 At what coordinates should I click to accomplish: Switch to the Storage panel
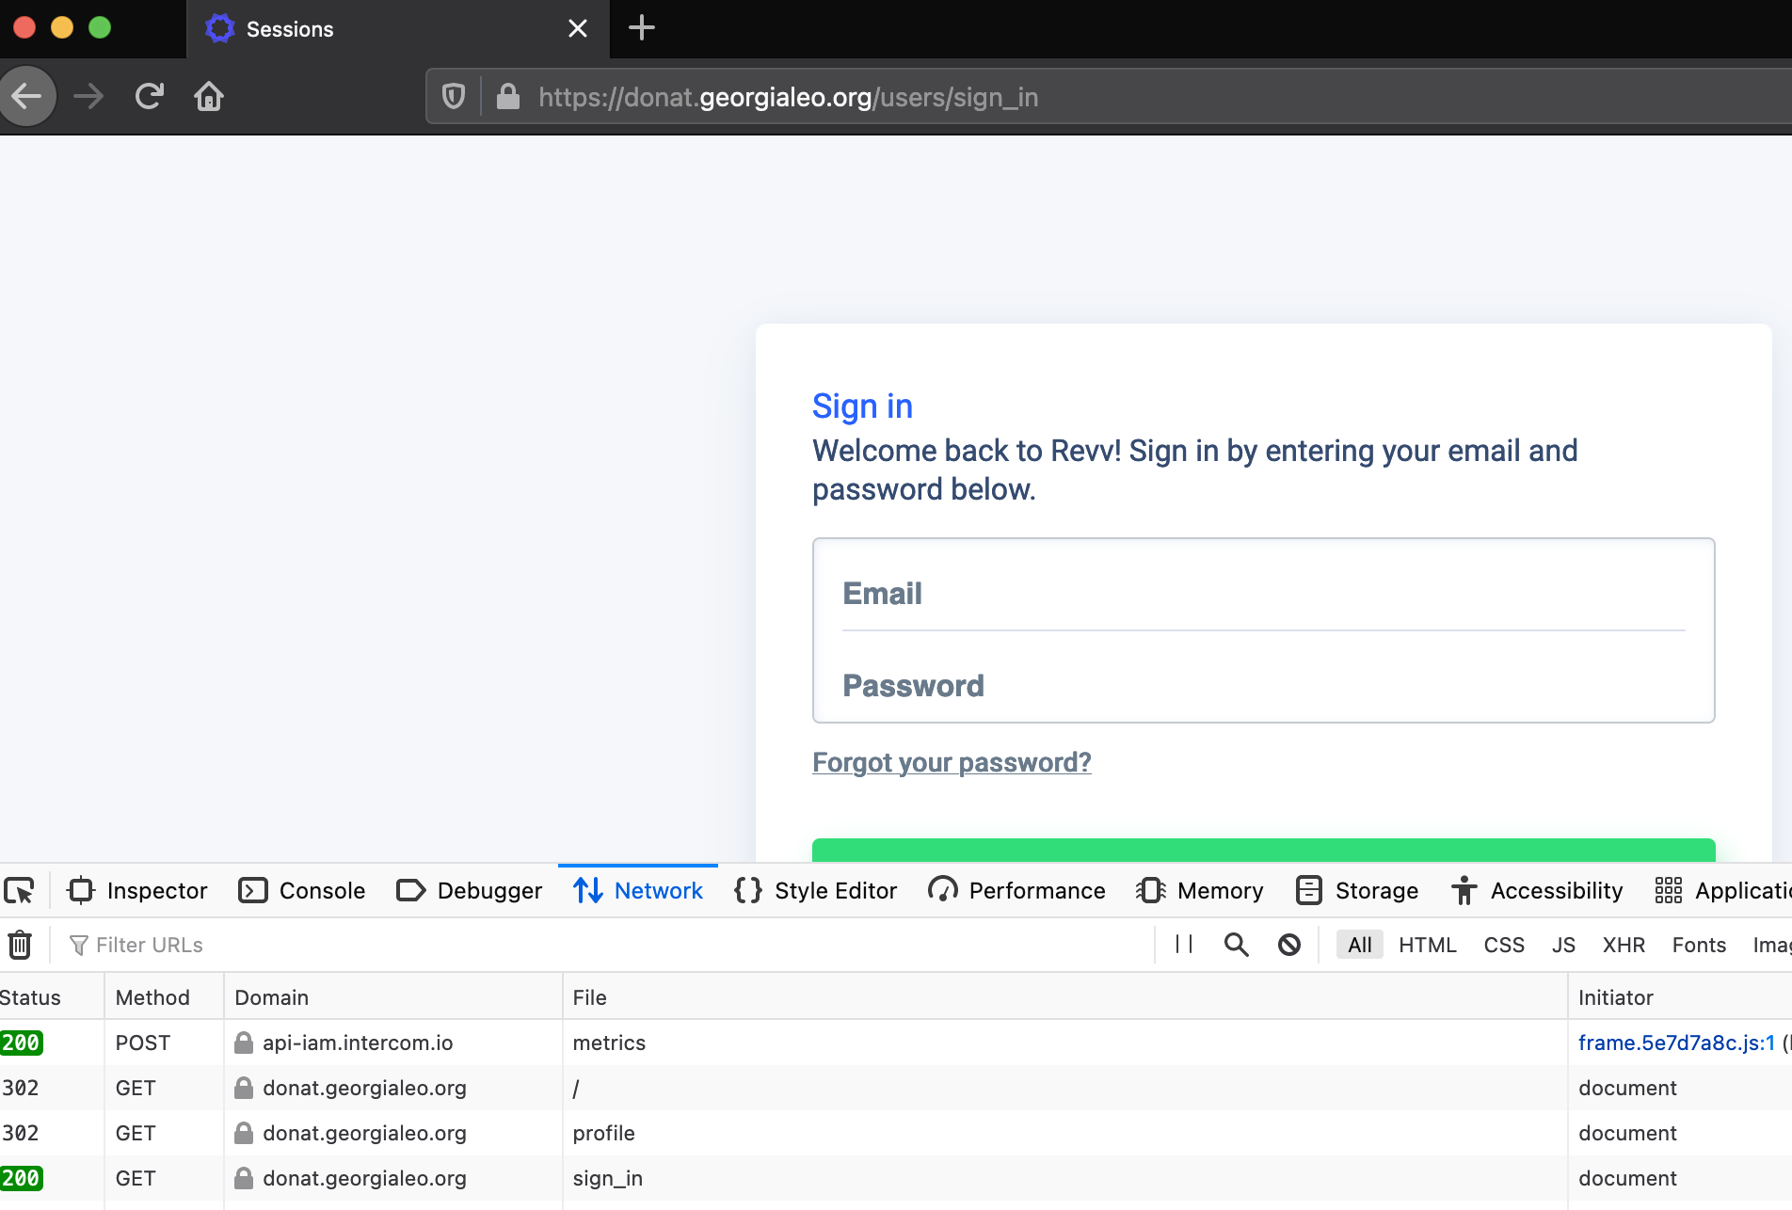1357,890
